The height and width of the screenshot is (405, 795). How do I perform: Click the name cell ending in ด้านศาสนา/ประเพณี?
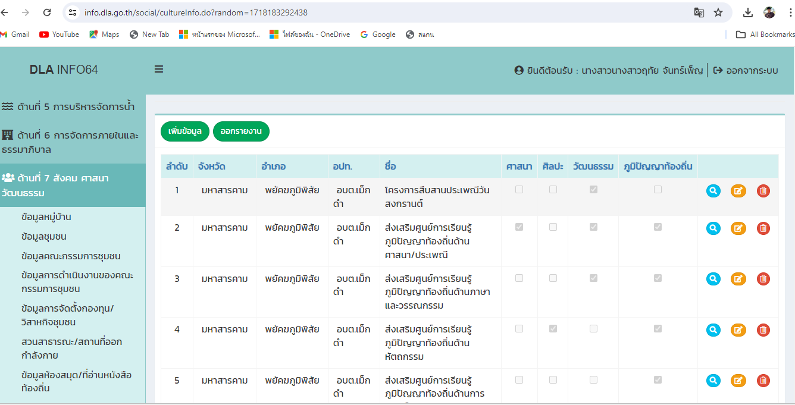tap(440, 241)
